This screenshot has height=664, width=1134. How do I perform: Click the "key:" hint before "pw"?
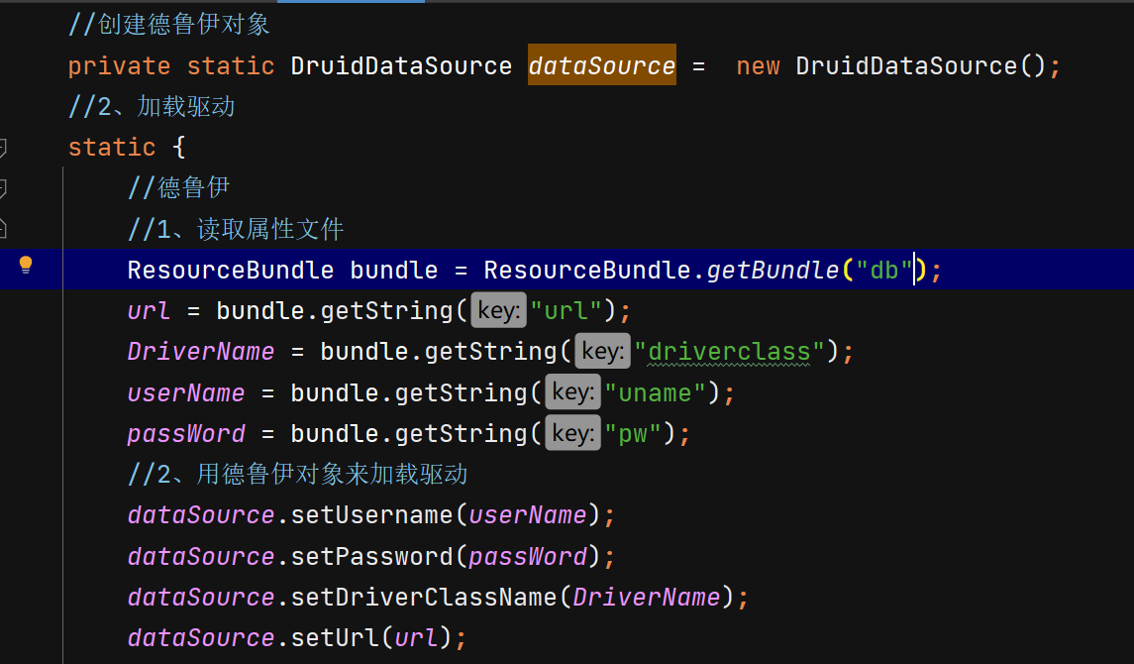point(572,433)
